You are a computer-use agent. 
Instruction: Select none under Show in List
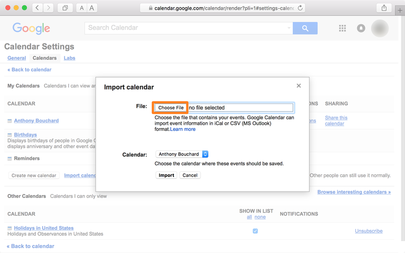click(x=260, y=217)
